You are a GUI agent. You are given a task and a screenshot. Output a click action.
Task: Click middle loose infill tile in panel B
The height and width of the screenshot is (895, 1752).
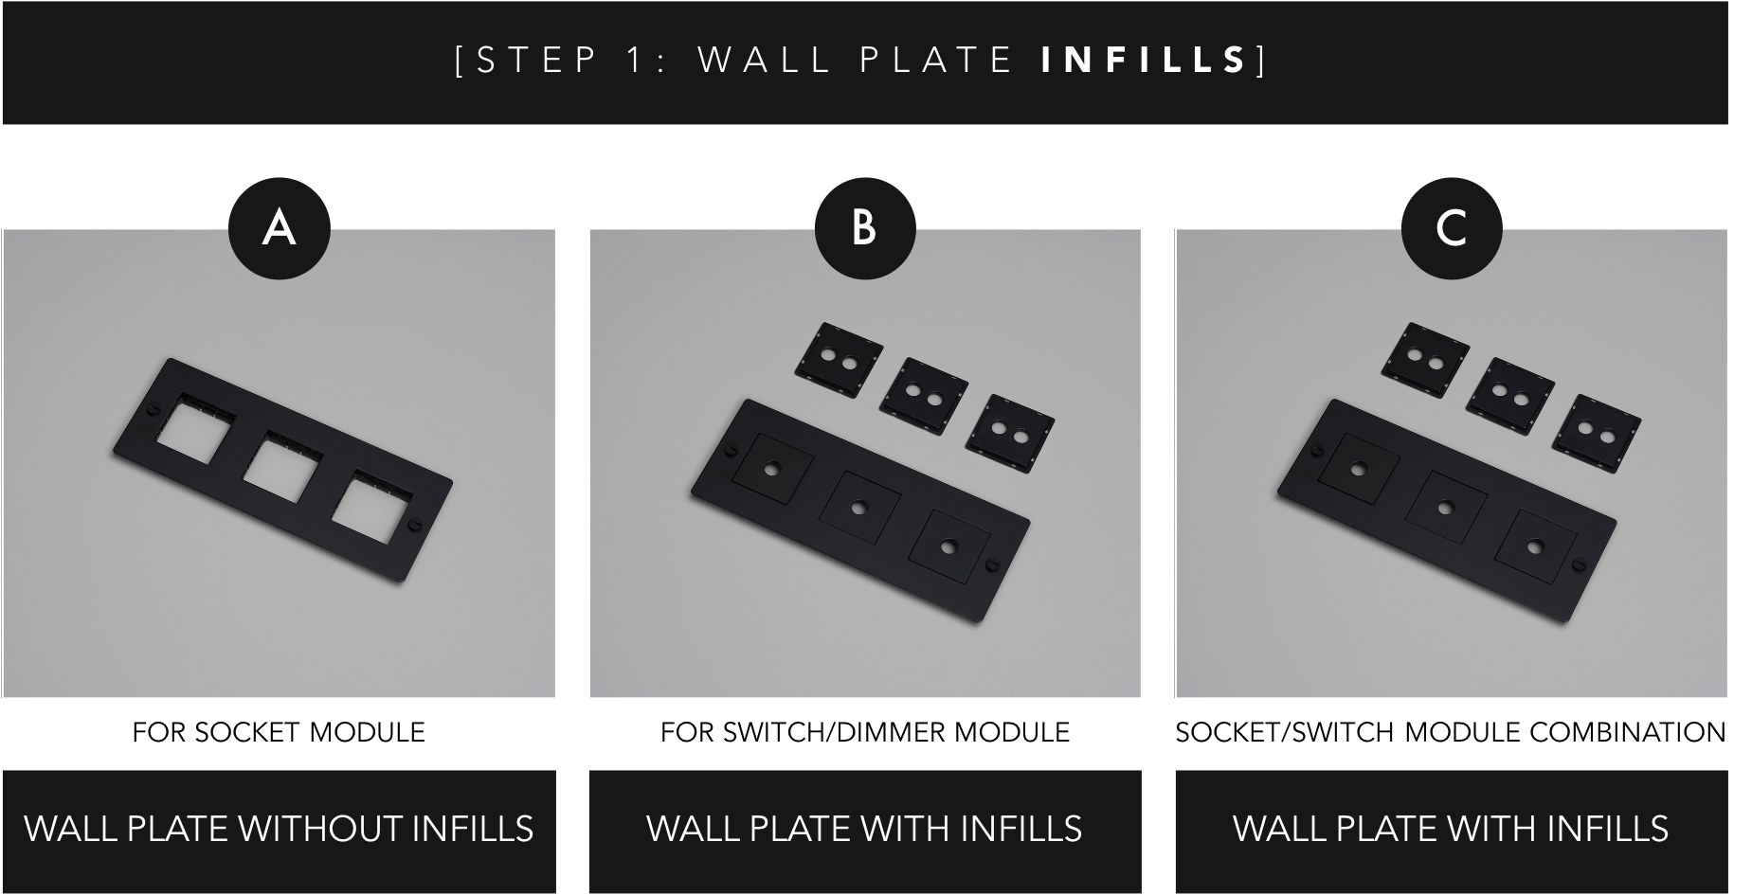(924, 396)
